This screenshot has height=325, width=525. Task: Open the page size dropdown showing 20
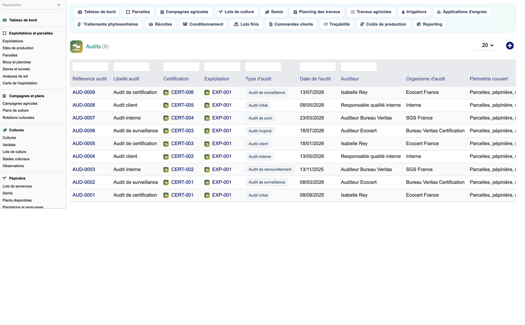click(485, 45)
